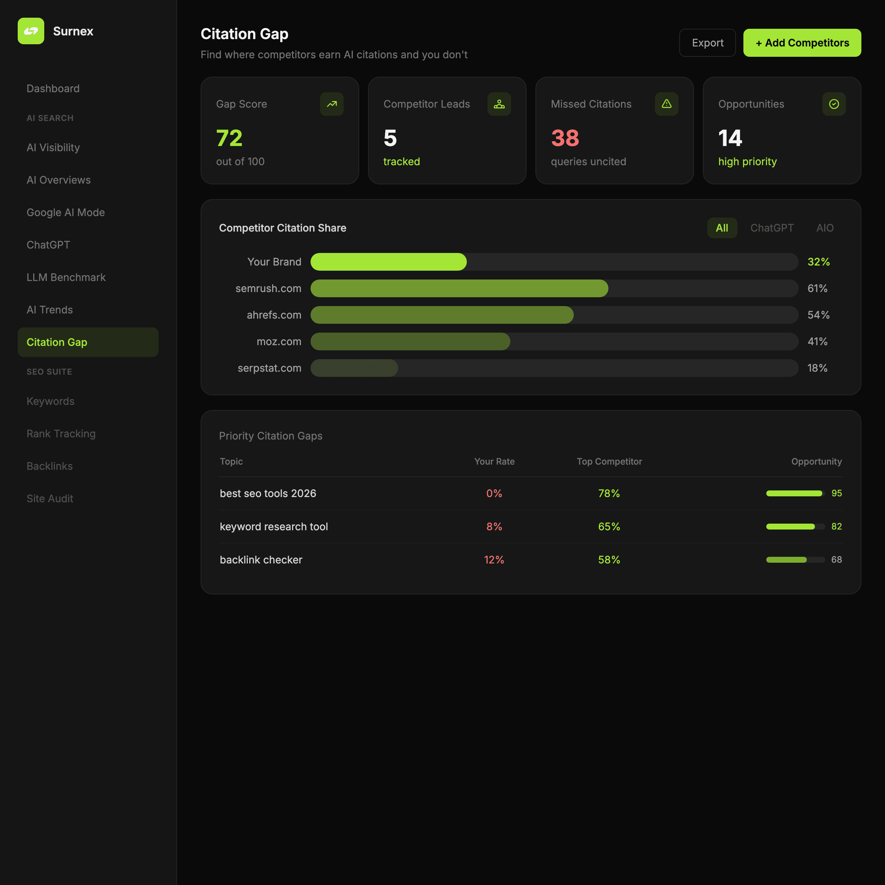Click the semrush.com citation share bar
Image resolution: width=885 pixels, height=885 pixels.
pos(459,289)
